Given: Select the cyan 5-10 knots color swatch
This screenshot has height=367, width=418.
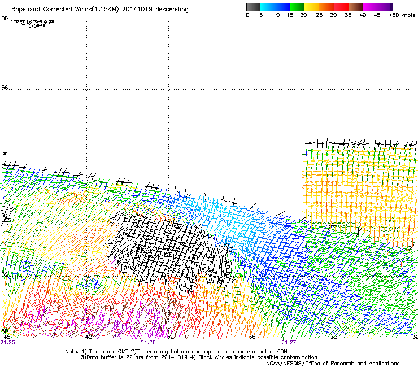Looking at the screenshot, I should tap(268, 7).
